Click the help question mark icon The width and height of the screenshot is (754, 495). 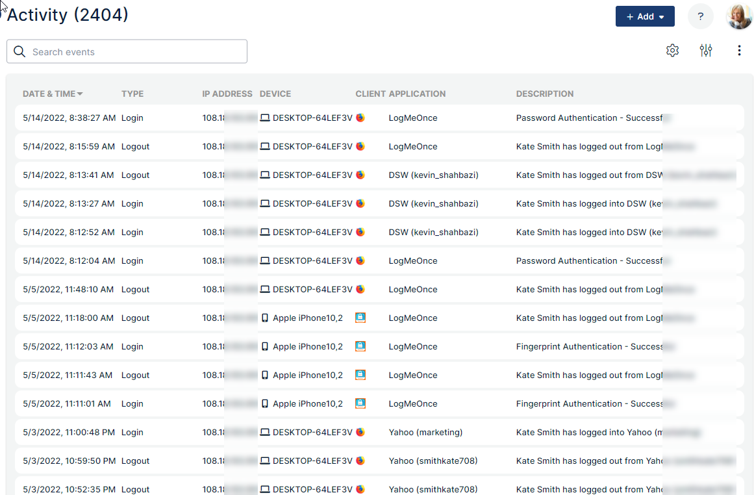click(701, 16)
